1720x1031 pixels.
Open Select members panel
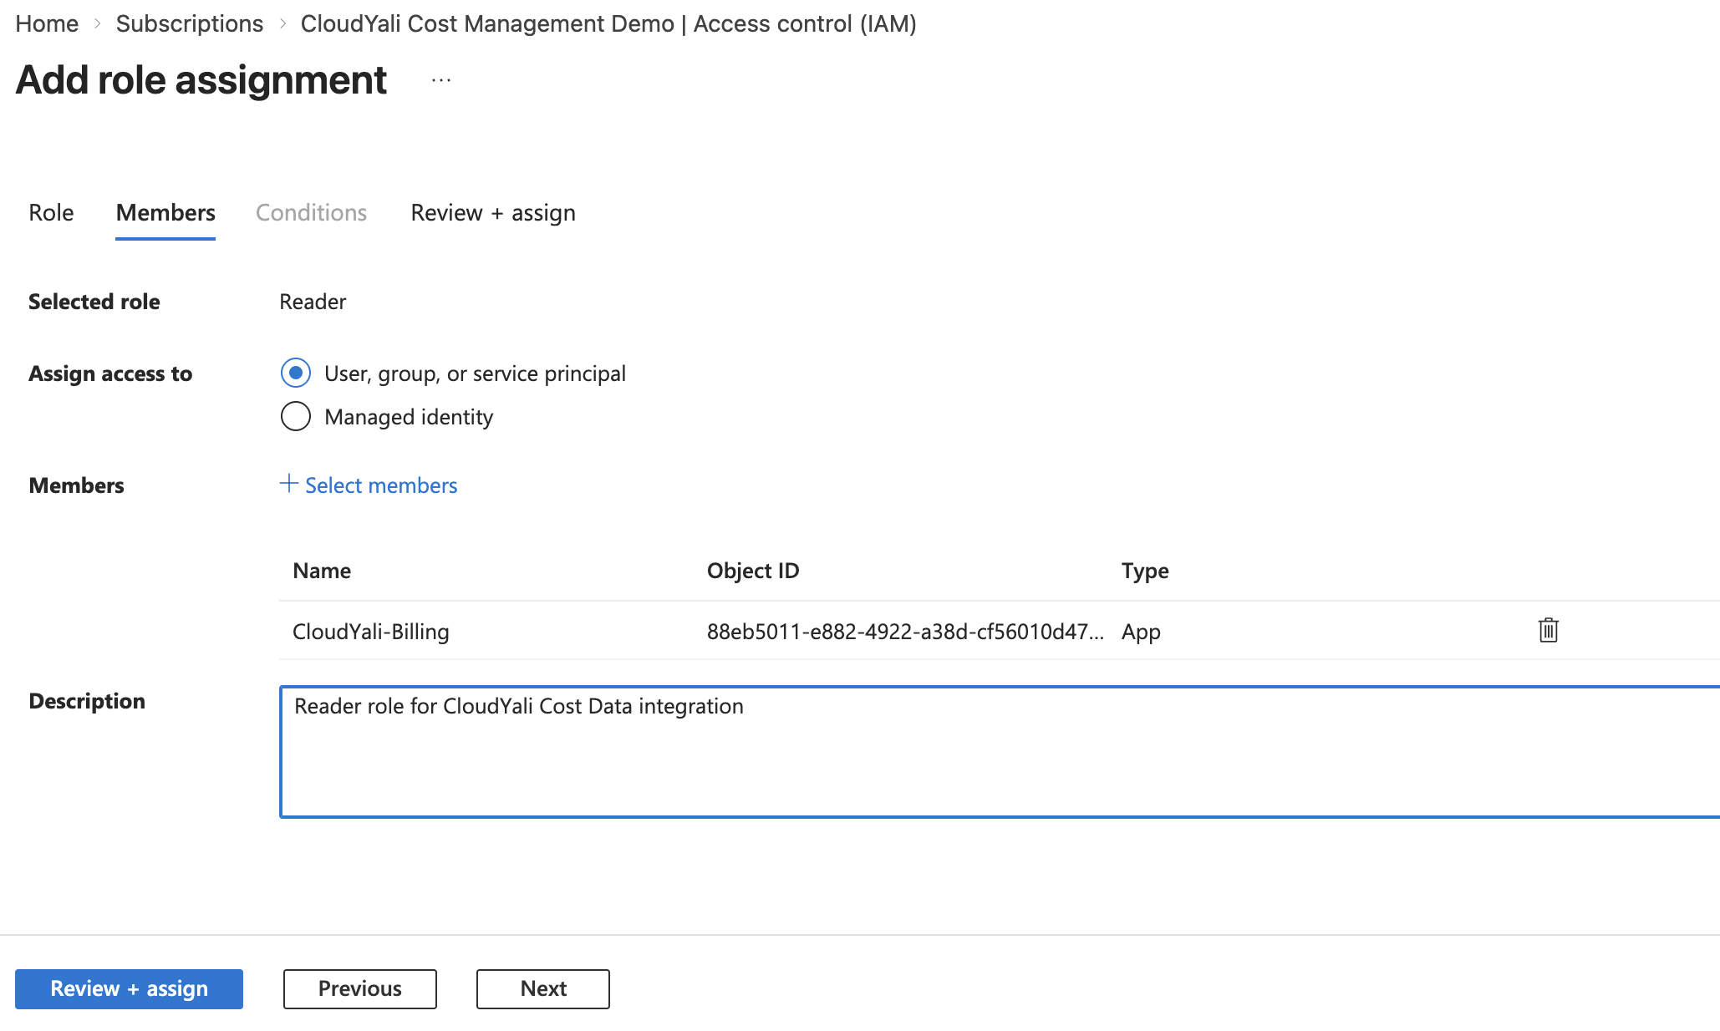click(x=381, y=485)
